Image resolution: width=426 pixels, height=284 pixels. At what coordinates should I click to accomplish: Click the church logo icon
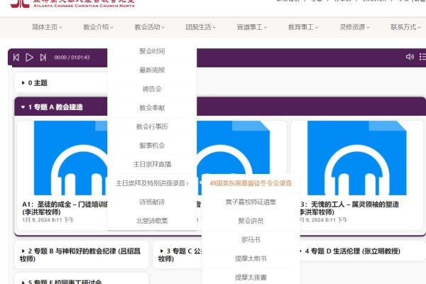(x=21, y=4)
